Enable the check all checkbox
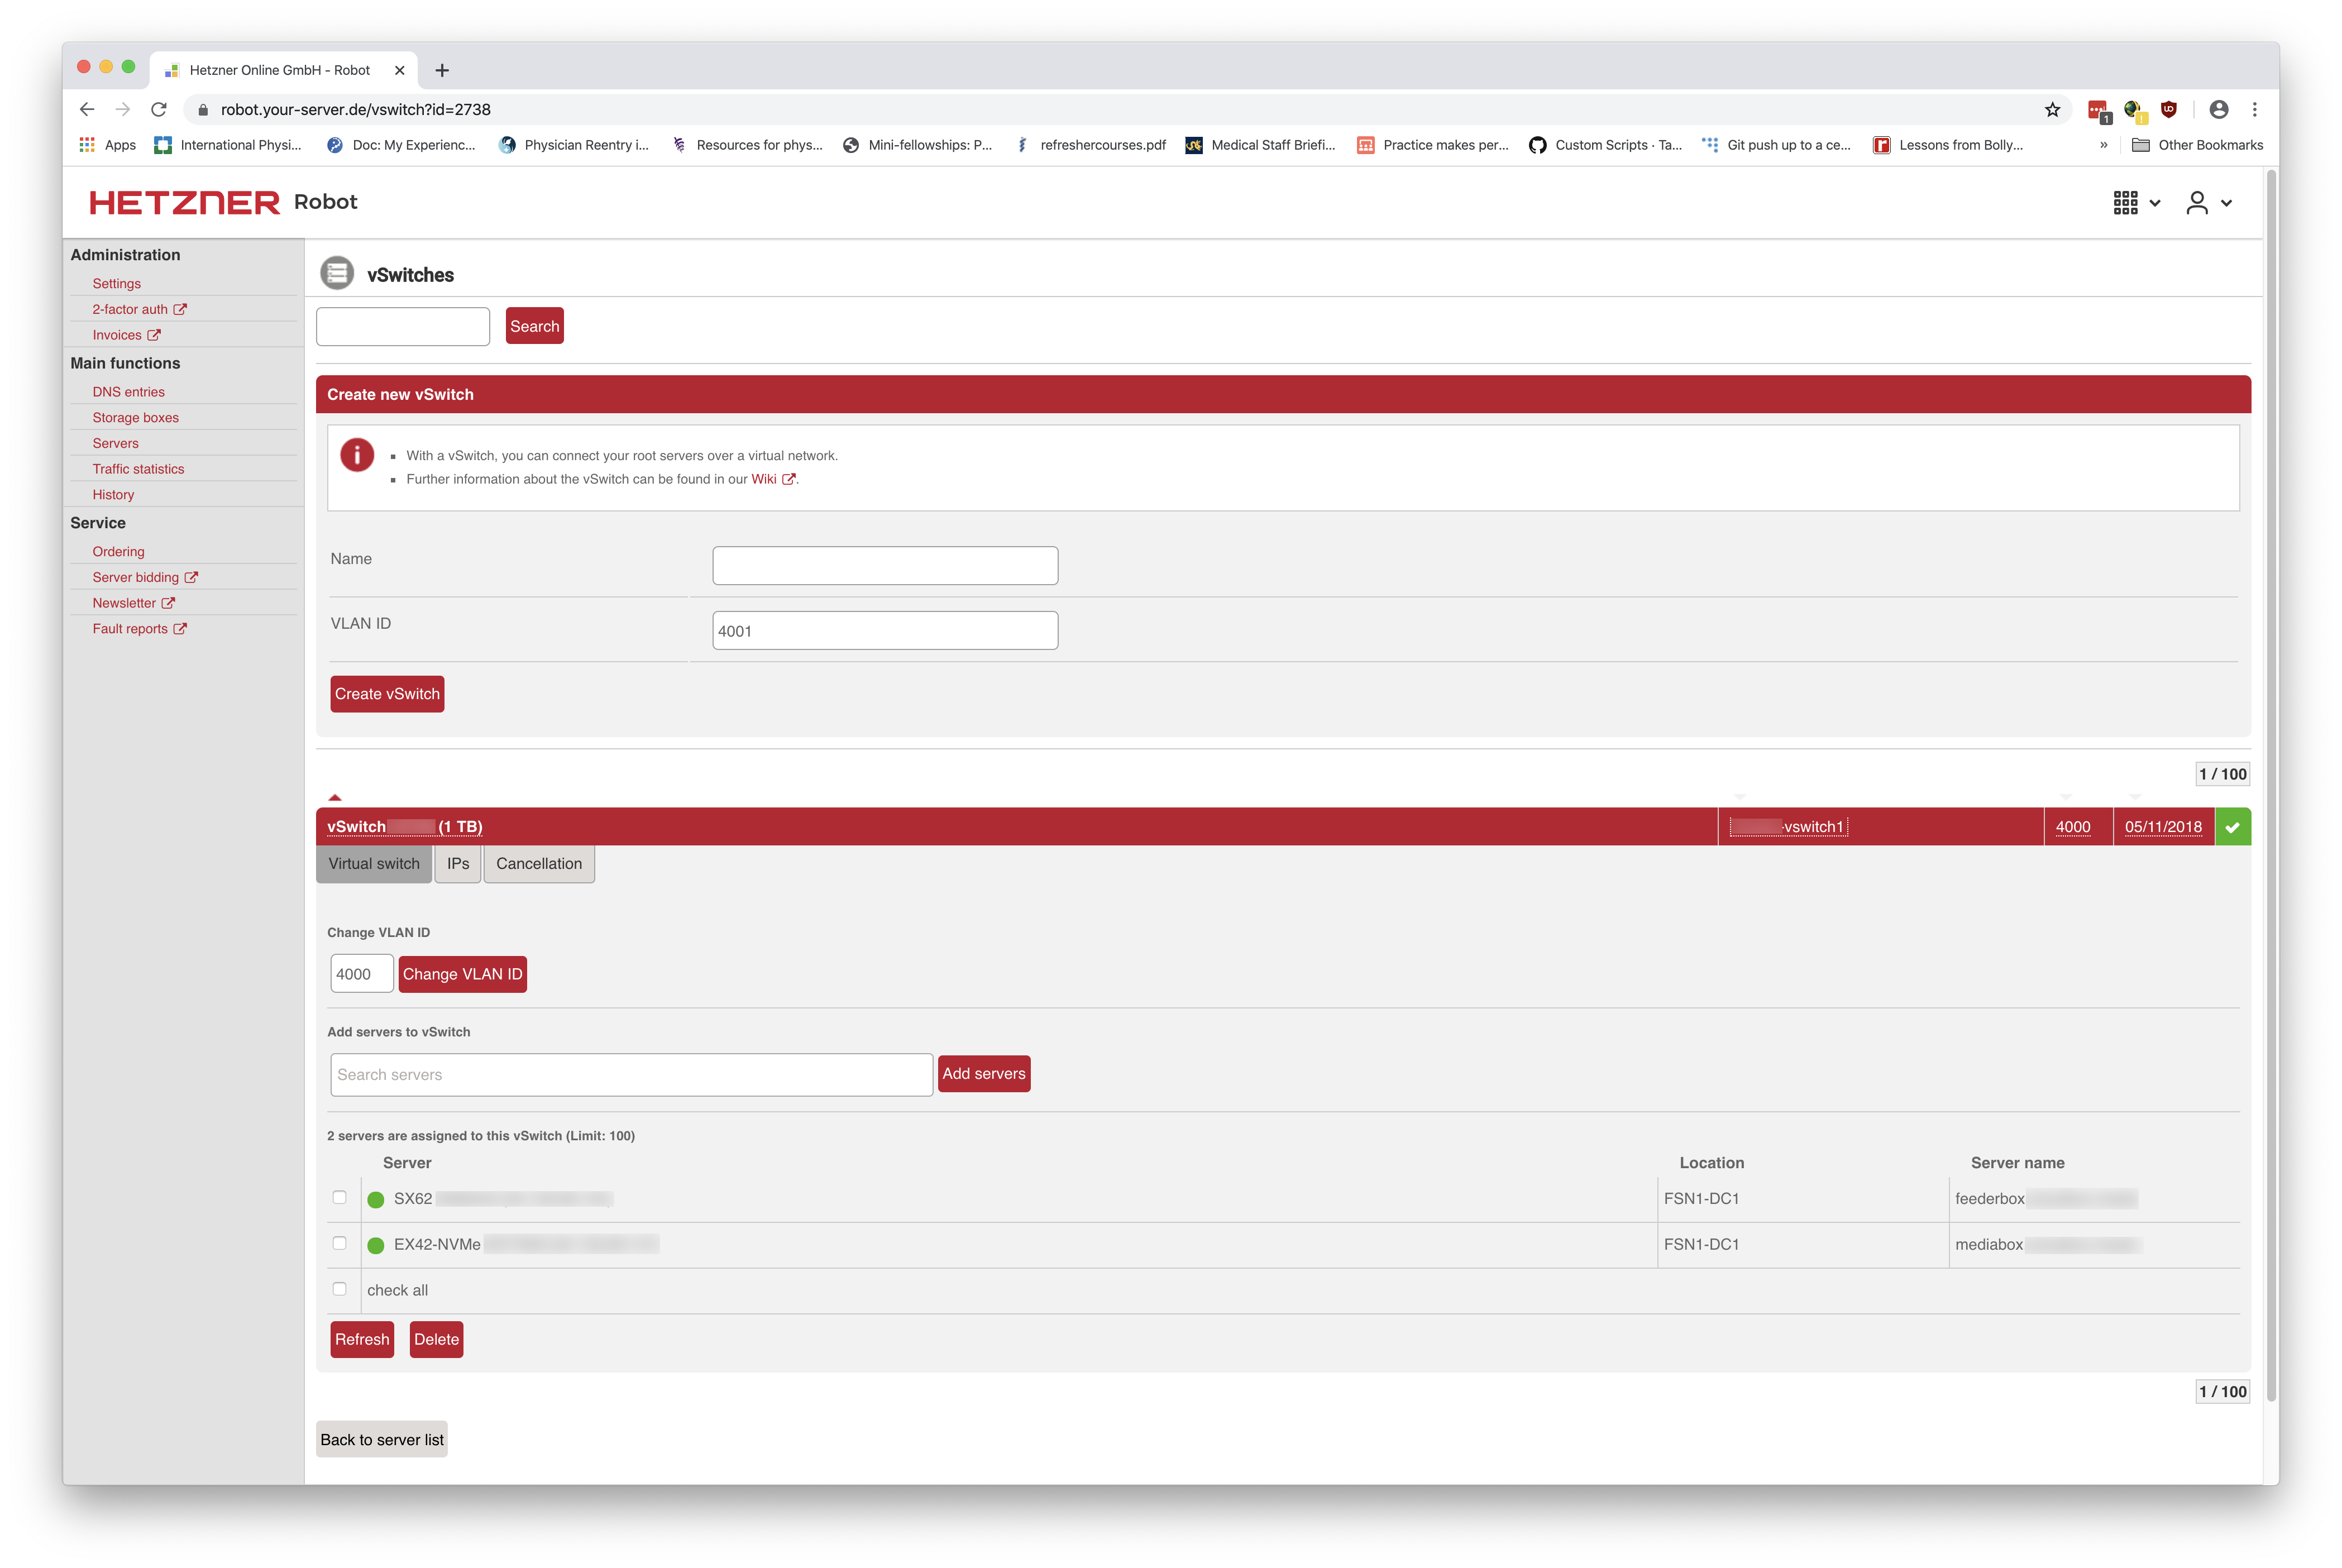The image size is (2342, 1568). pos(340,1290)
